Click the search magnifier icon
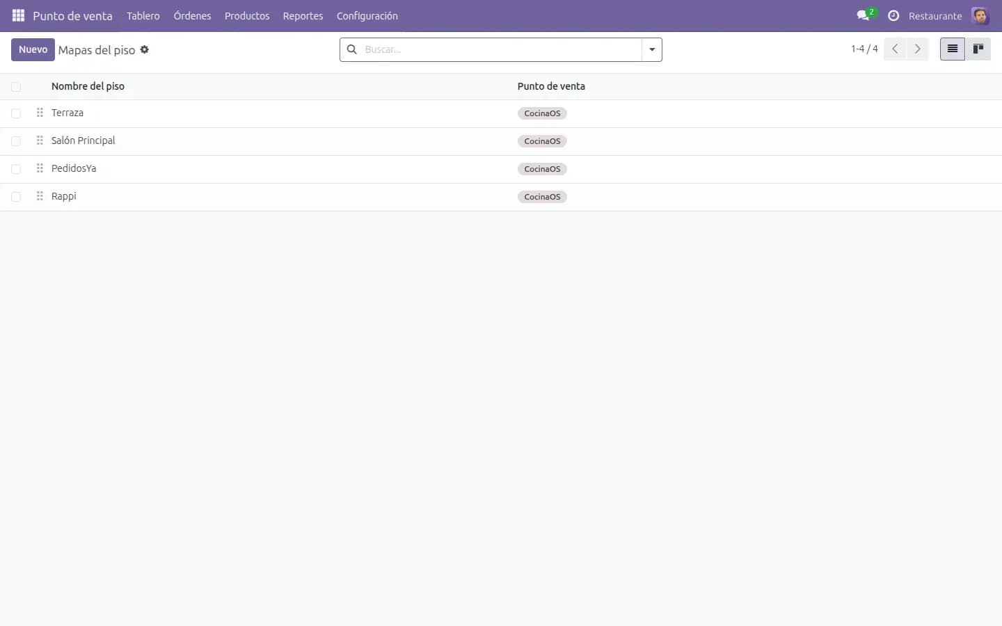Image resolution: width=1002 pixels, height=626 pixels. [x=352, y=49]
